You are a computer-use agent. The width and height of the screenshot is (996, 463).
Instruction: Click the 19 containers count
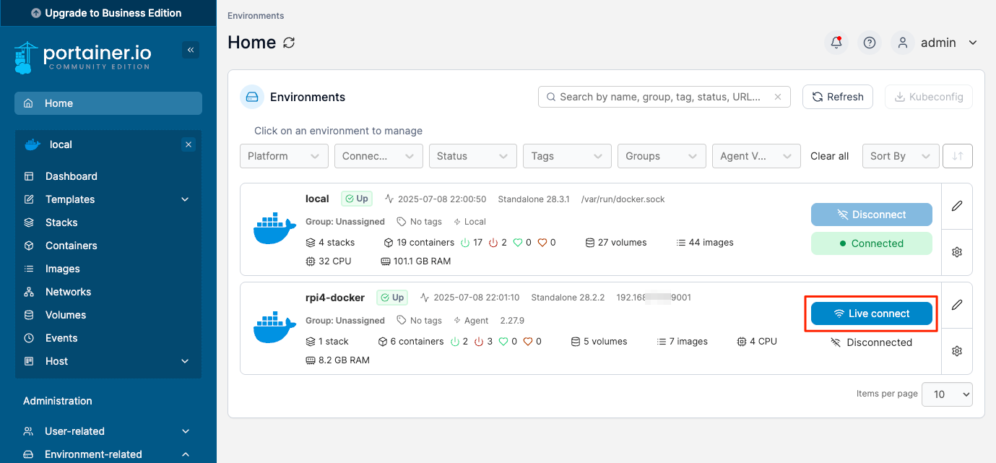point(419,243)
